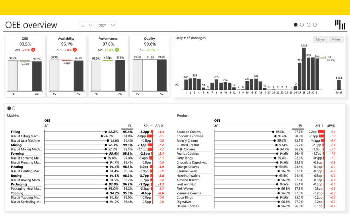The width and height of the screenshot is (350, 216).
Task: Click the red decline arrow on Availability card
Action: [75, 49]
